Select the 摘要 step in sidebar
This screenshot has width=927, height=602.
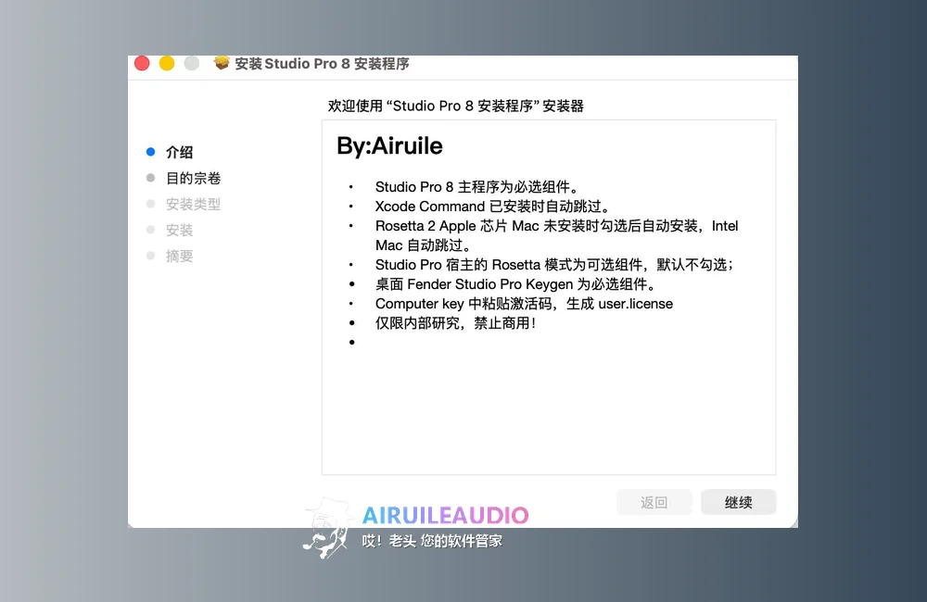(179, 256)
